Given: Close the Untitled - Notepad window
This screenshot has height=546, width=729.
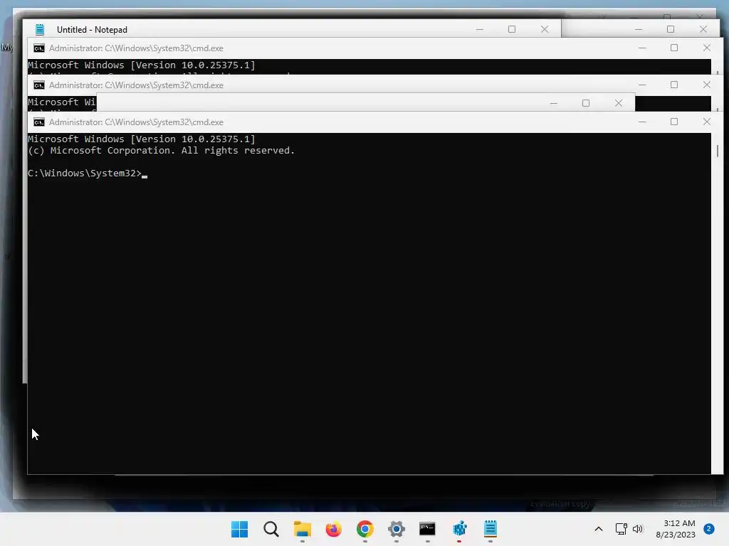Looking at the screenshot, I should [545, 29].
